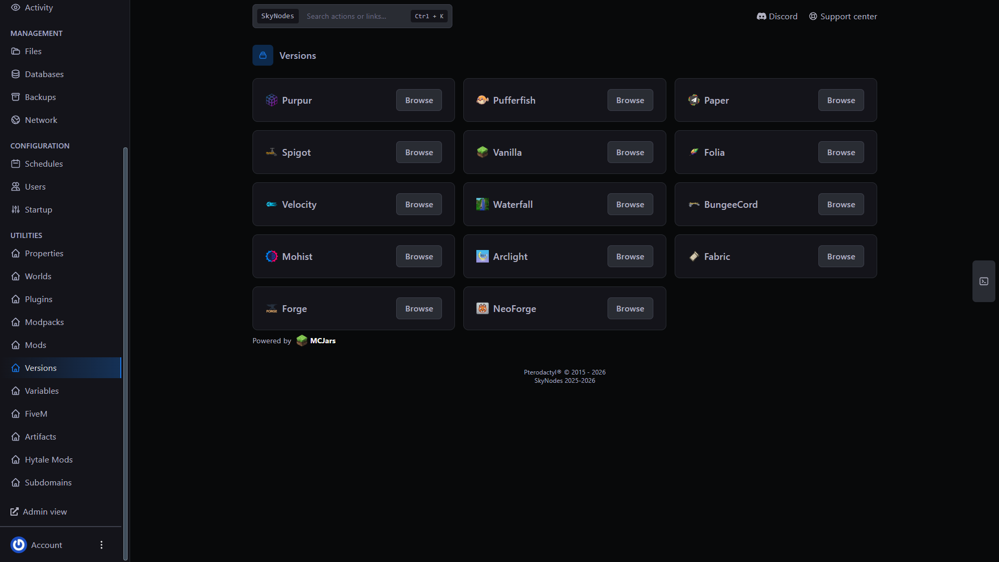Open the Activity sidebar item
999x562 pixels.
click(60, 7)
